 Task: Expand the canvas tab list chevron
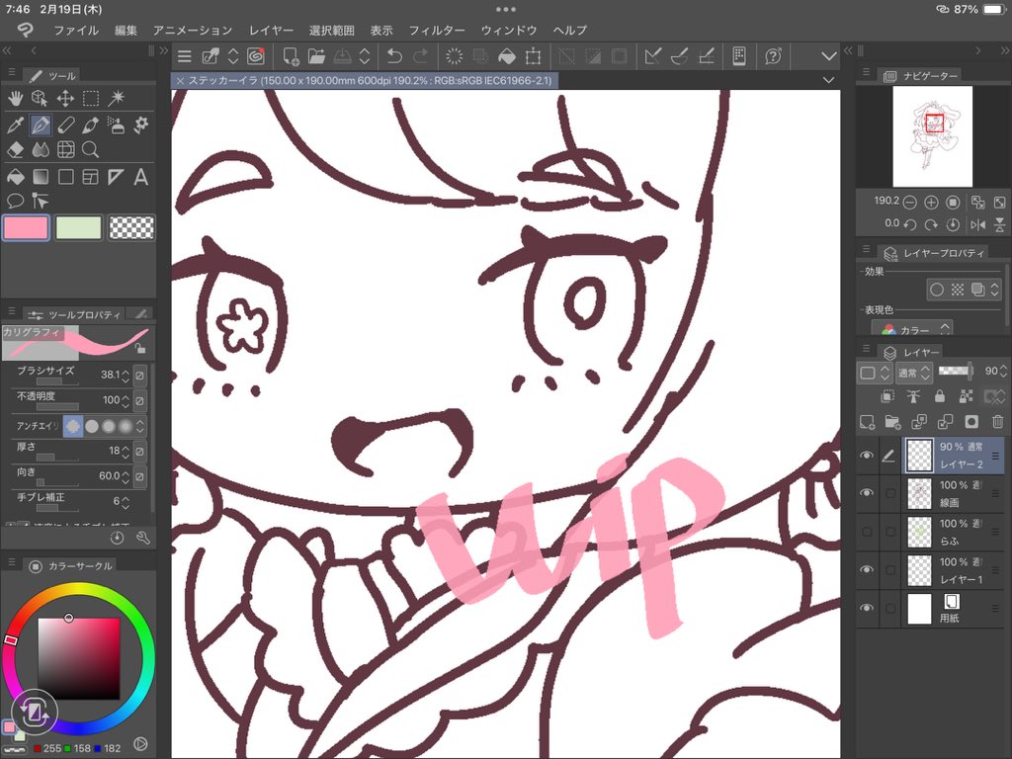pos(829,80)
